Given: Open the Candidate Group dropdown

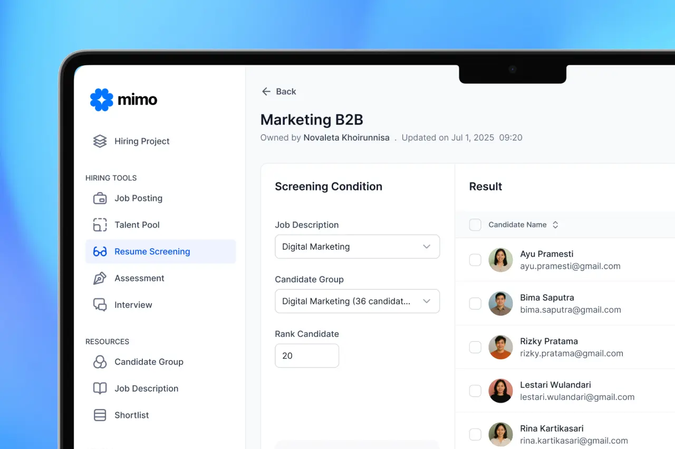Looking at the screenshot, I should [357, 302].
